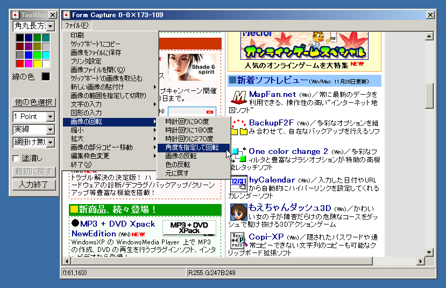Screen dimensions: 446x288
Task: Rotate with 時計回りに90度
Action: pos(194,122)
